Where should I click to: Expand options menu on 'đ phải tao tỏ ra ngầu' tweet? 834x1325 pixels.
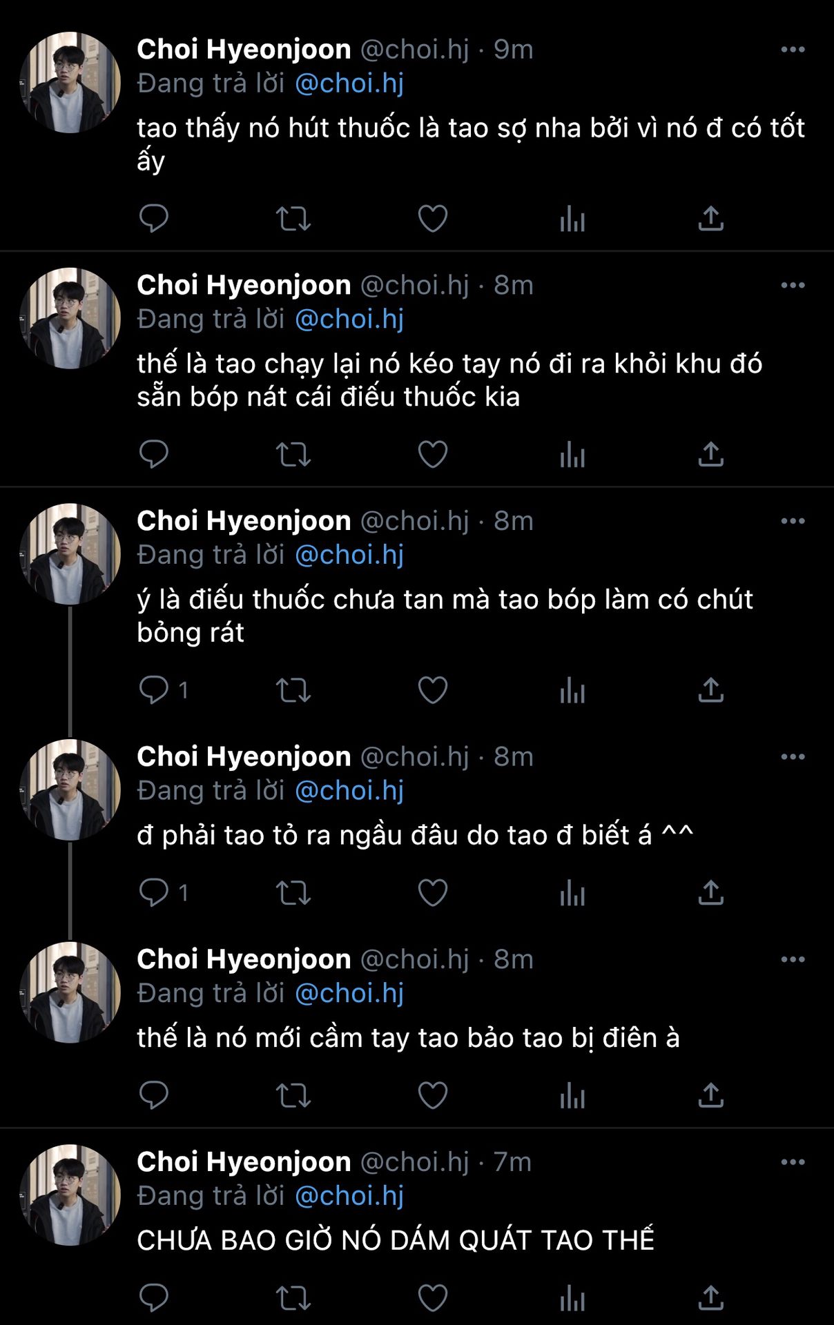793,757
